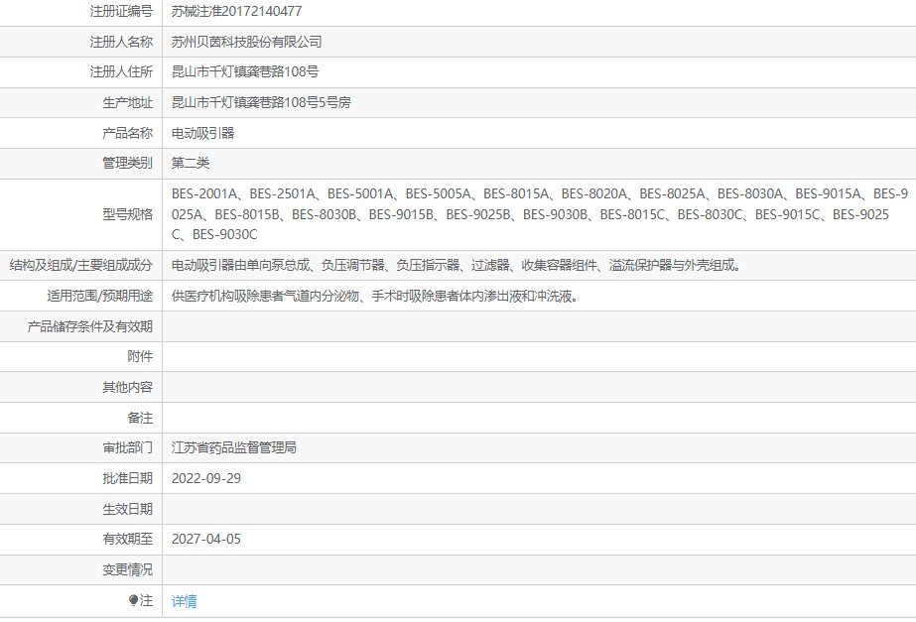This screenshot has height=622, width=916.
Task: Click the 有效期至 label
Action: click(127, 539)
